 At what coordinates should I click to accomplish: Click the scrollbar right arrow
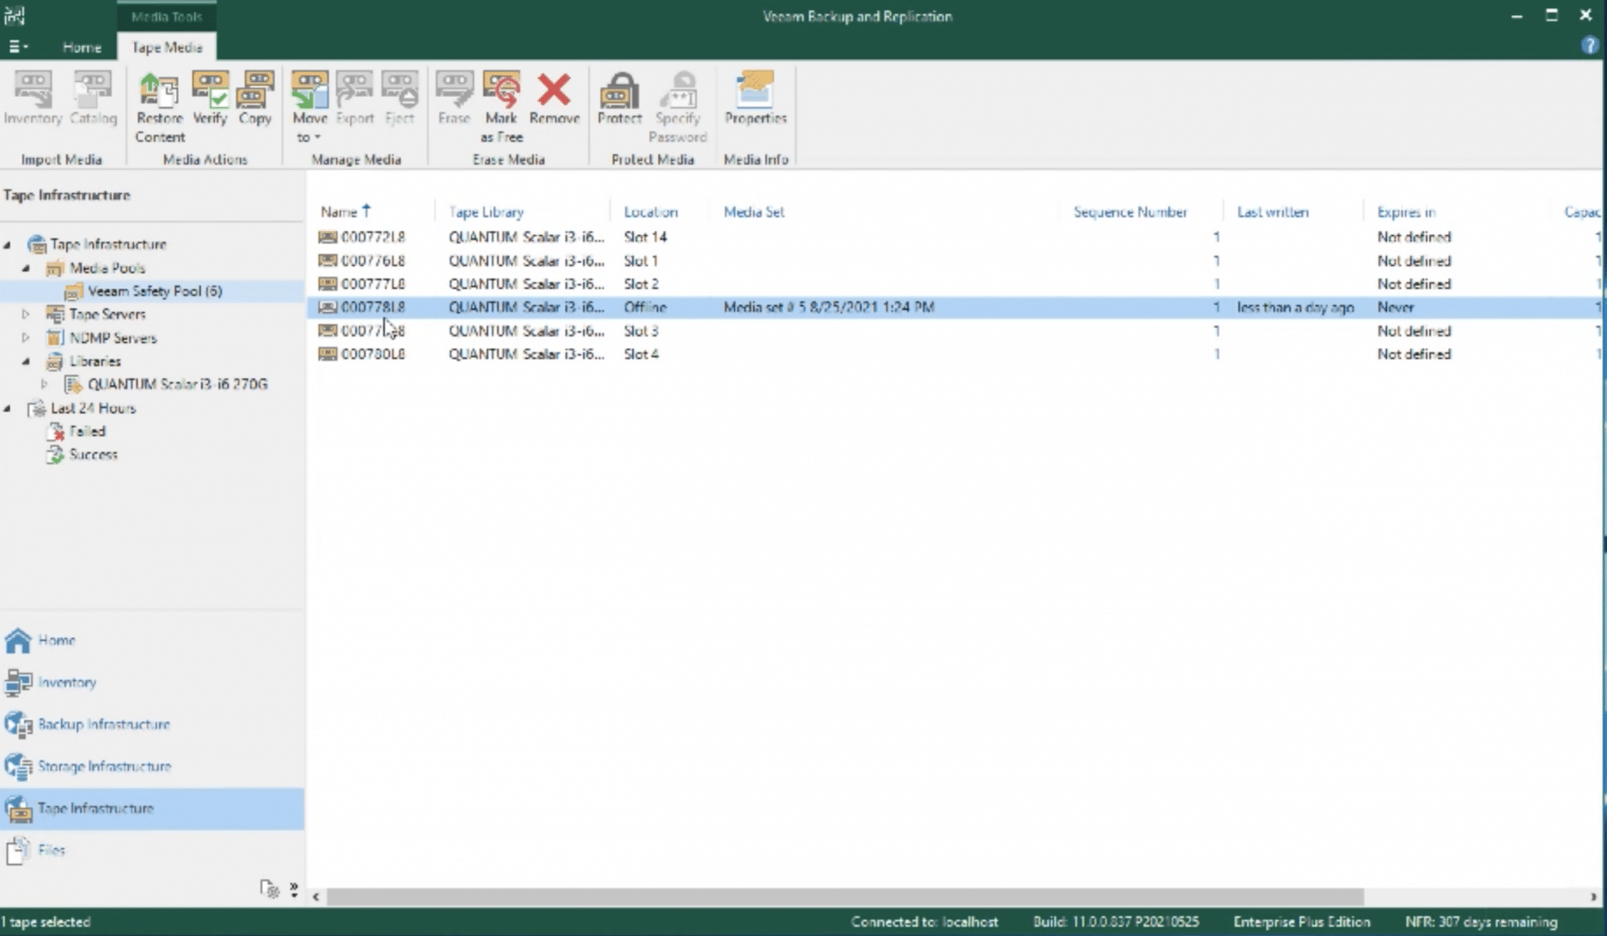1593,897
